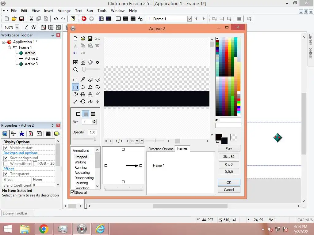Adjust the Opacity slider handle

[x=95, y=139]
